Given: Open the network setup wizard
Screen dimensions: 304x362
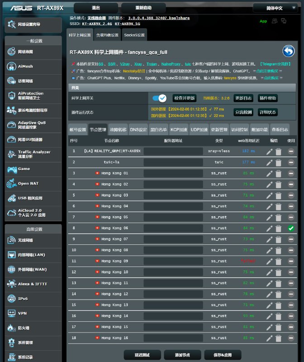Looking at the screenshot, I should click(33, 24).
